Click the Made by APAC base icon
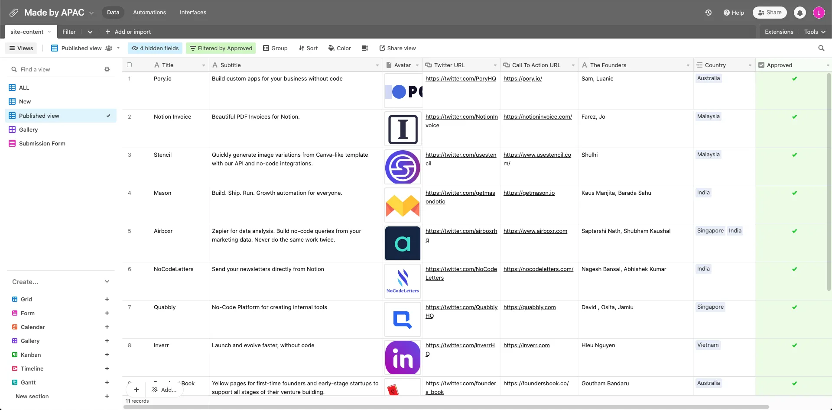The image size is (832, 410). [14, 13]
